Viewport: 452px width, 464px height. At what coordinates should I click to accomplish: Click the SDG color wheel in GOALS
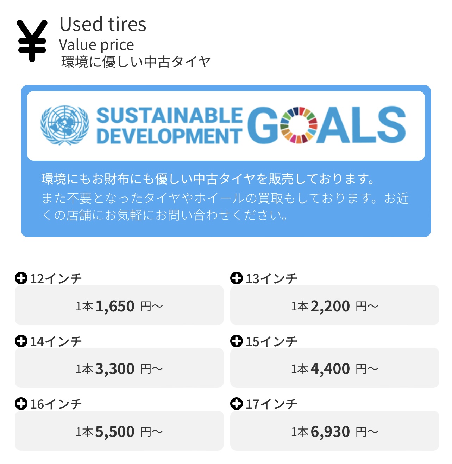click(299, 125)
